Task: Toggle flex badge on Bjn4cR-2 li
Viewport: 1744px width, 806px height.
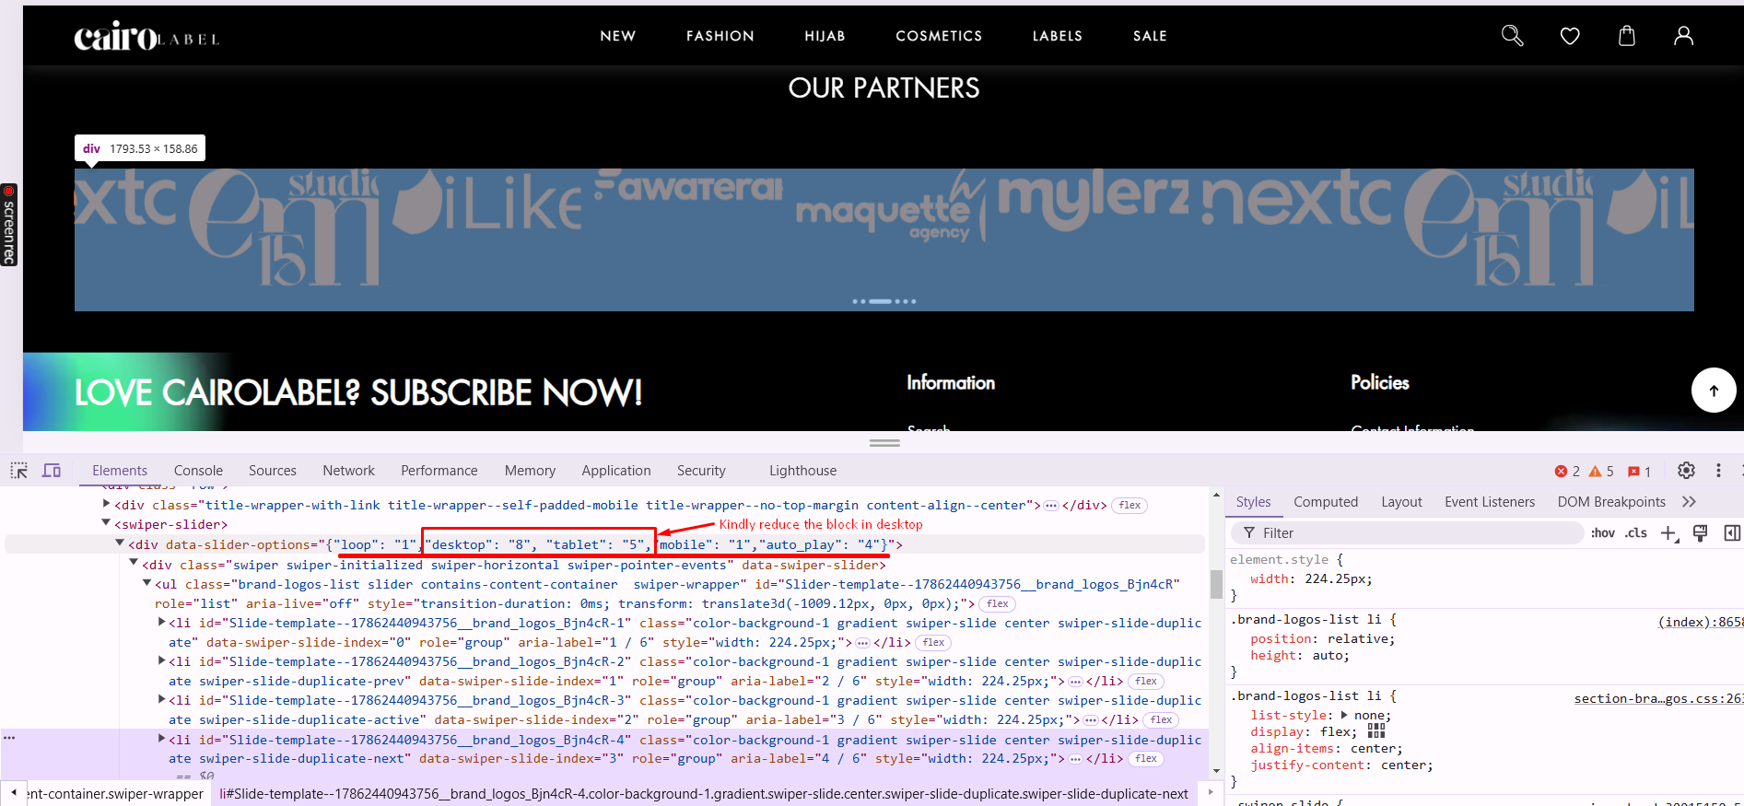Action: pyautogui.click(x=1146, y=682)
